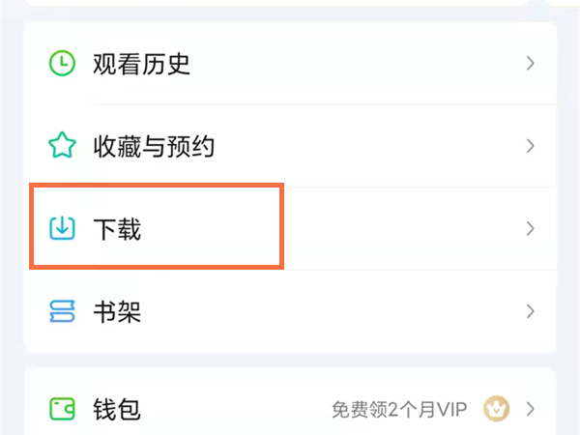This screenshot has height=435, width=580.
Task: Tap the blank middle of 收藏与预约 row
Action: click(x=367, y=147)
